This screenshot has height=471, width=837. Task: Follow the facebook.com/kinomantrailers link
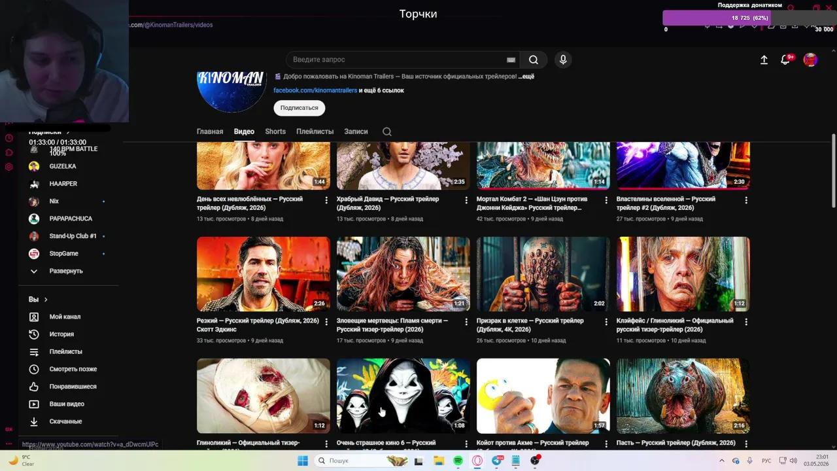[x=315, y=90]
